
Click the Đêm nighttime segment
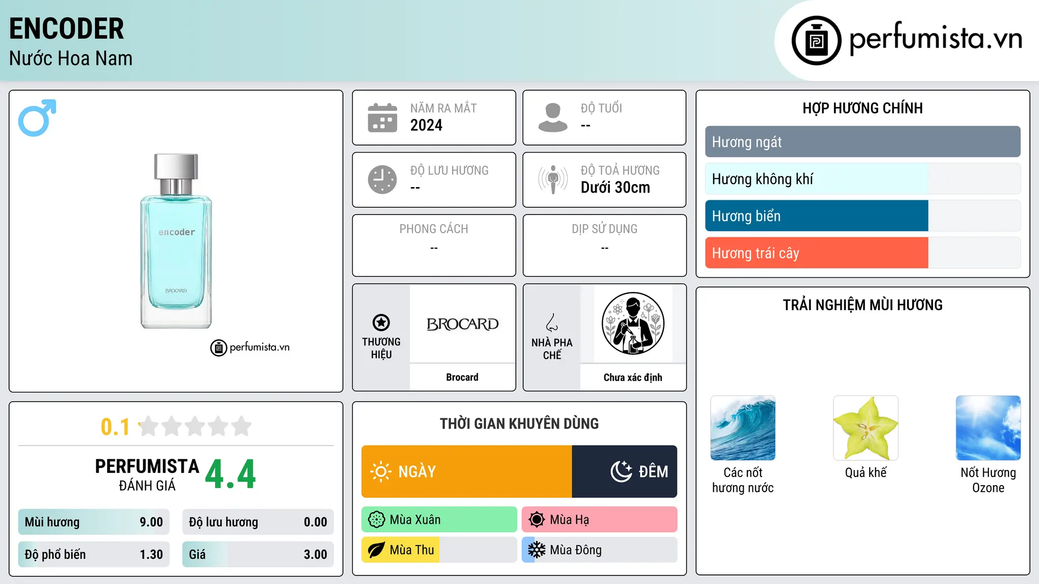coord(625,471)
